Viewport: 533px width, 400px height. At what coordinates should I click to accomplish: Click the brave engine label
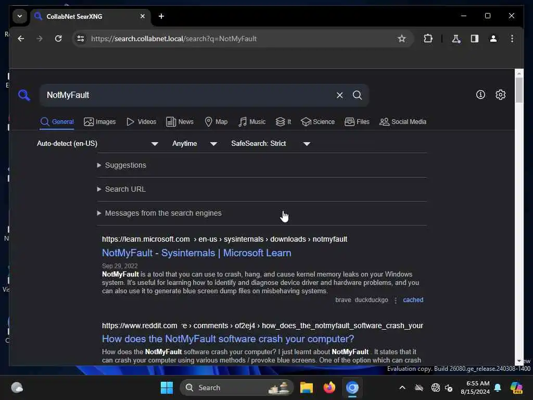click(x=343, y=300)
